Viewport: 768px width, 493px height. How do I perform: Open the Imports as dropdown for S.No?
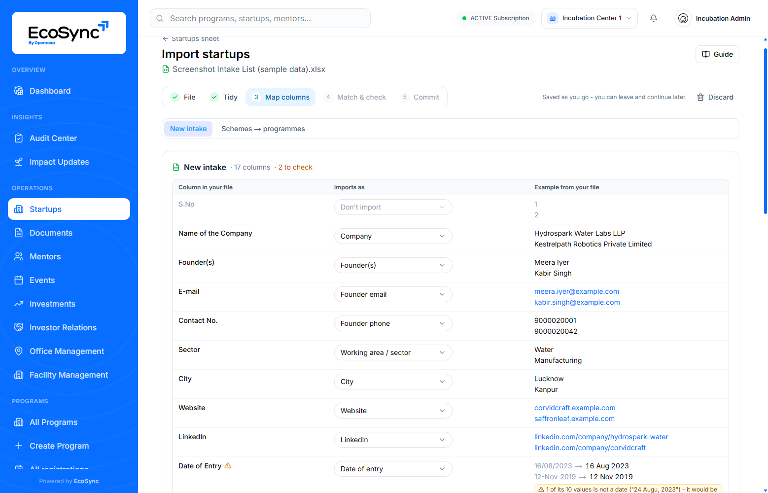click(393, 207)
